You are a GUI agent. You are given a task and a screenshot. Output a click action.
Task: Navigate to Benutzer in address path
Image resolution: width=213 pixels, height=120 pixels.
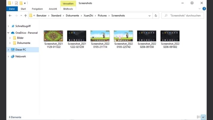[x=42, y=15]
